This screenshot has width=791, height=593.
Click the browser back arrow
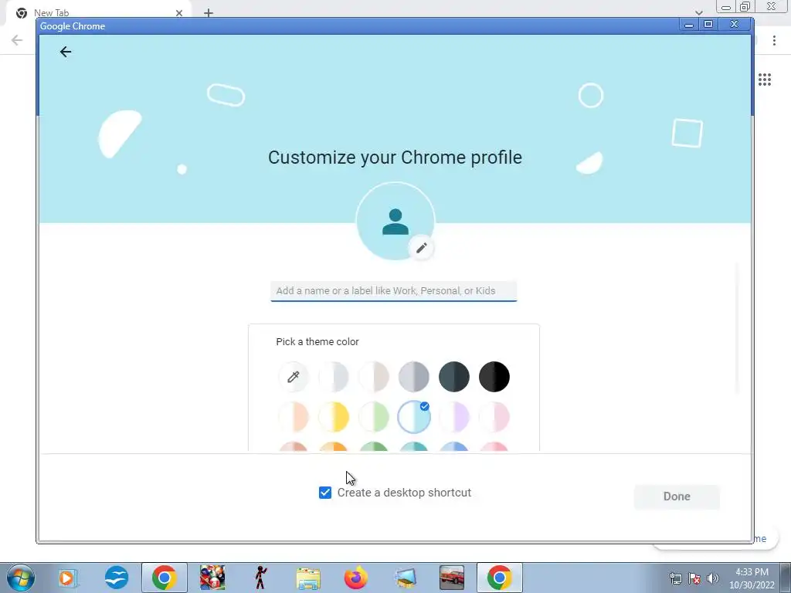click(x=17, y=40)
